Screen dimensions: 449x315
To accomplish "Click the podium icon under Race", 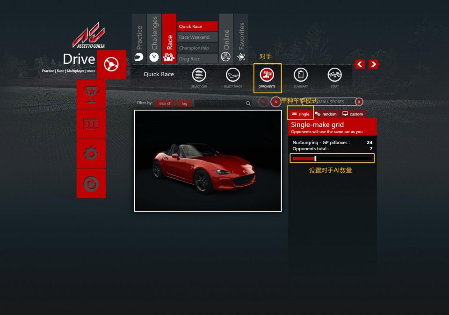I will click(x=169, y=57).
